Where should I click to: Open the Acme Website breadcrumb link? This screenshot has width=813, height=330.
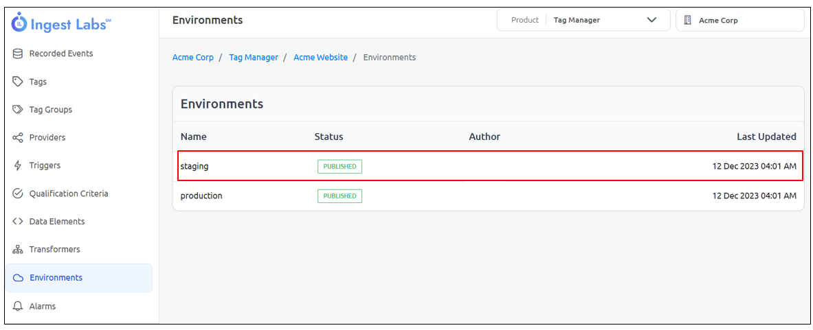pos(320,58)
